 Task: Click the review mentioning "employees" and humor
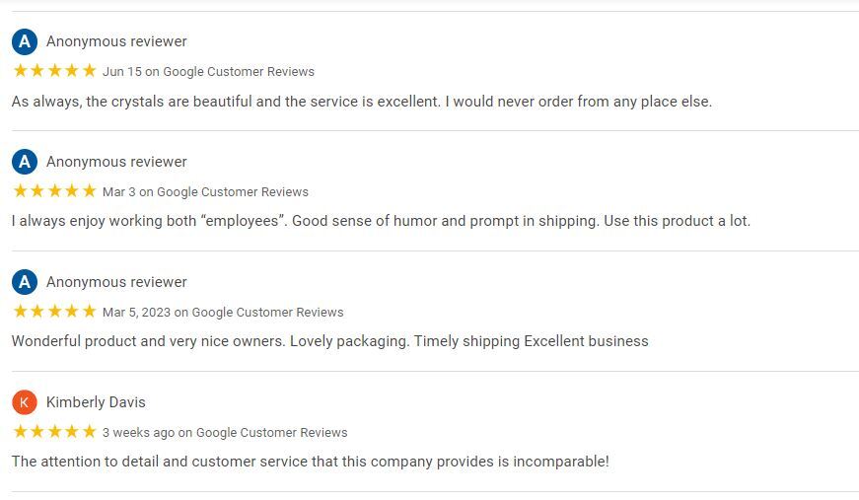[x=382, y=221]
